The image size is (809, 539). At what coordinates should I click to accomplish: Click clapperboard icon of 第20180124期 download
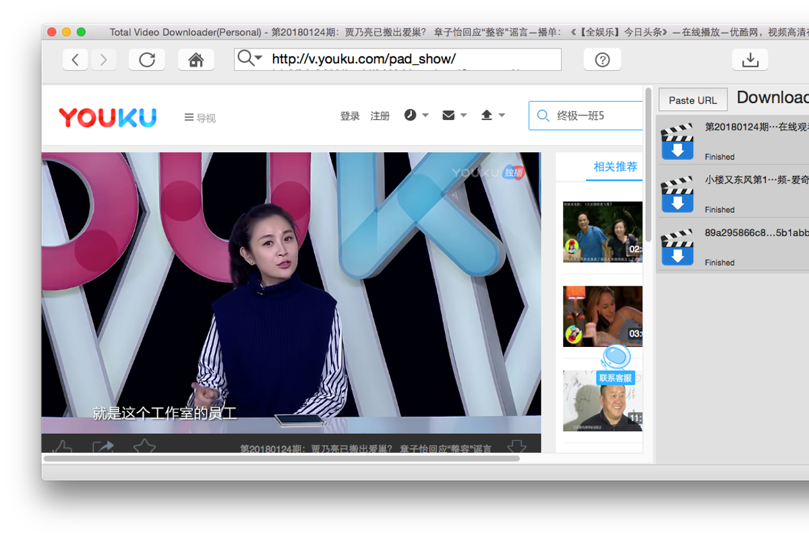[x=678, y=141]
